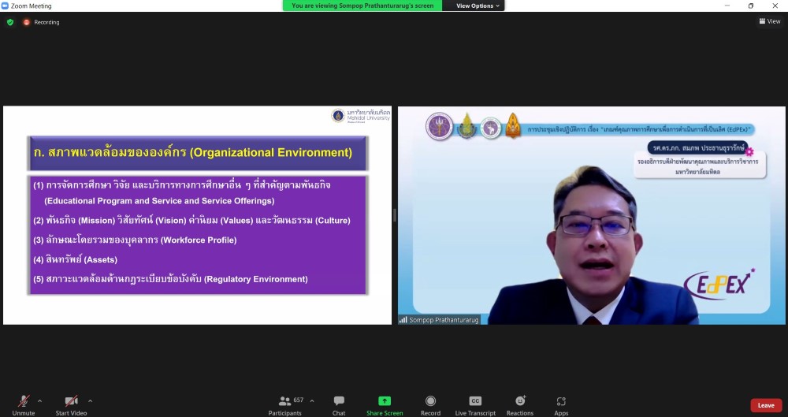Open the View layout menu
Viewport: 788px width, 417px height.
click(769, 21)
